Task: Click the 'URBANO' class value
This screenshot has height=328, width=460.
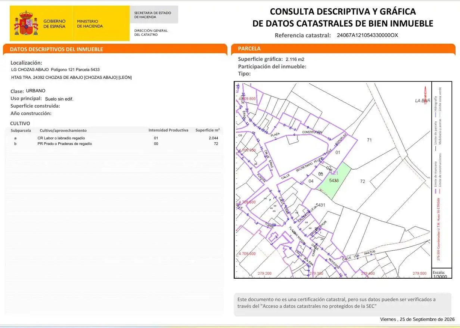Action: (x=35, y=91)
